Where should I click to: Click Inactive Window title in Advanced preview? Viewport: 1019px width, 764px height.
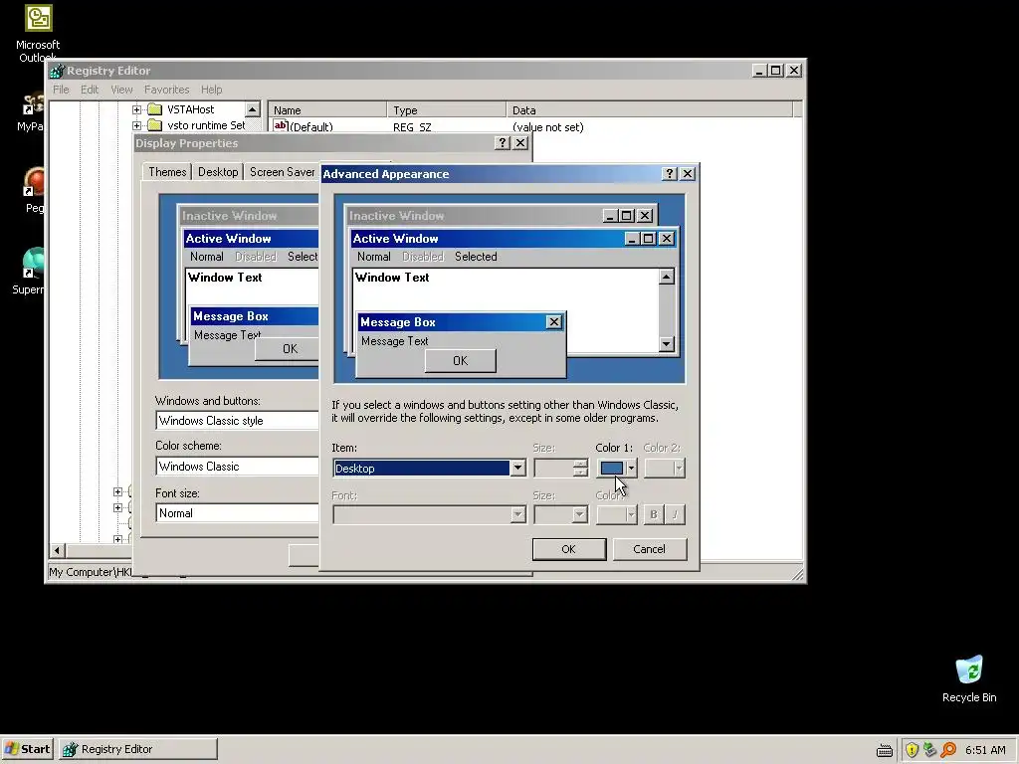[x=396, y=216]
